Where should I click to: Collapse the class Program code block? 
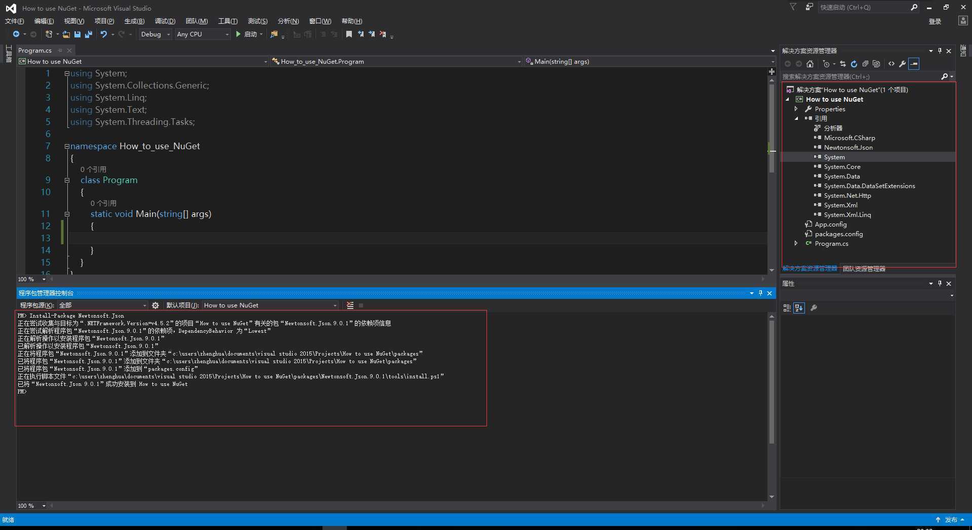[67, 180]
